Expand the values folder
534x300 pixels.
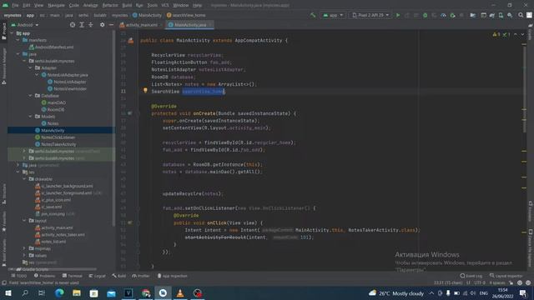(24, 256)
